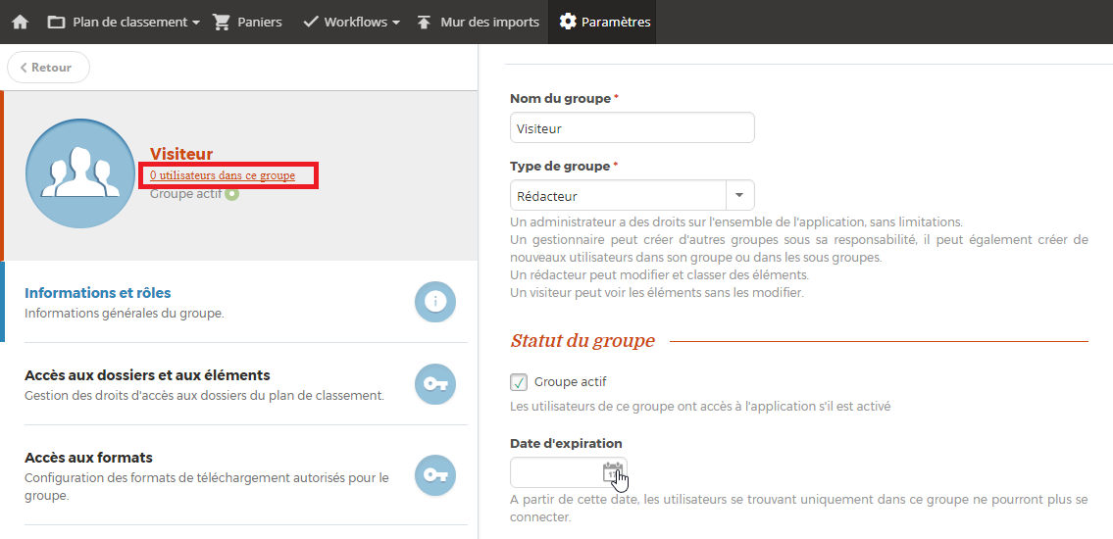1113x539 pixels.
Task: Click the folder icon of Plan de classement
Action: tap(56, 22)
